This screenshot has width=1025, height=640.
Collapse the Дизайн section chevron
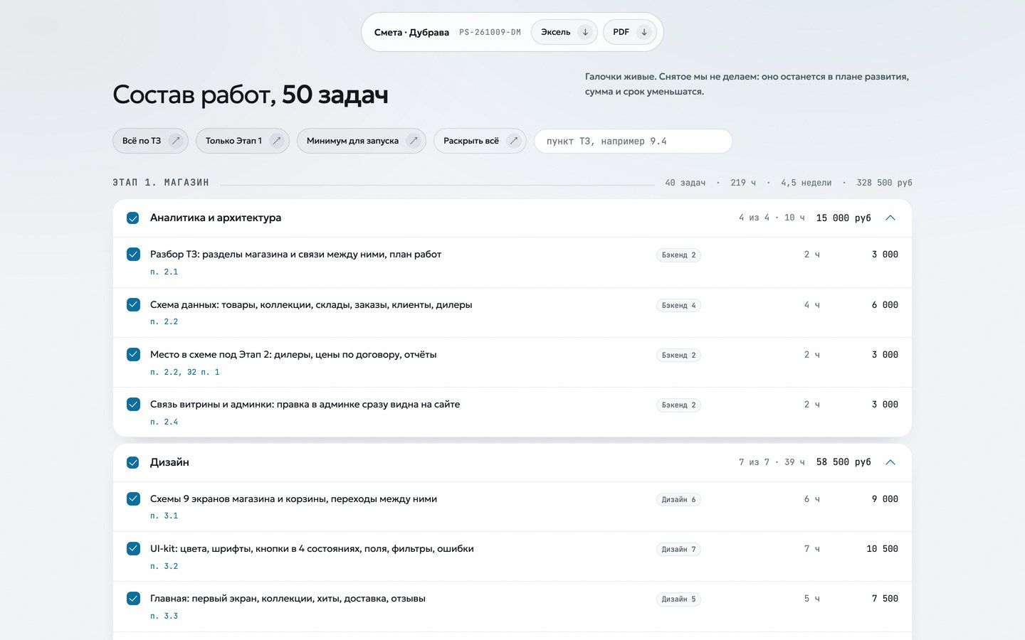click(890, 462)
